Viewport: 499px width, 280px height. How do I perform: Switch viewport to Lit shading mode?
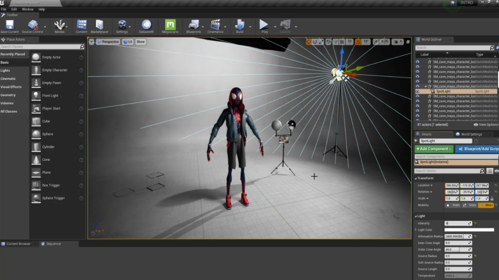pos(127,42)
